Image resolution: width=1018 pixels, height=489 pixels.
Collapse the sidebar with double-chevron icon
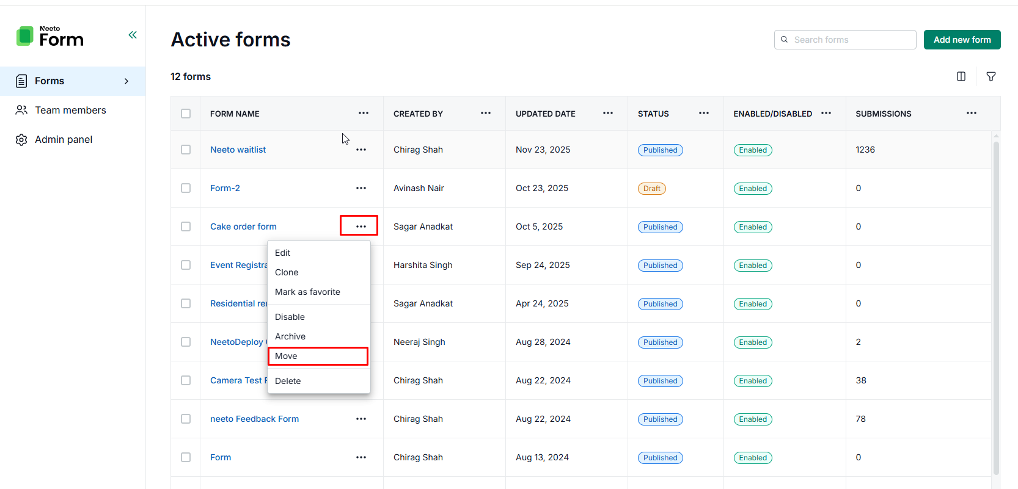(133, 35)
